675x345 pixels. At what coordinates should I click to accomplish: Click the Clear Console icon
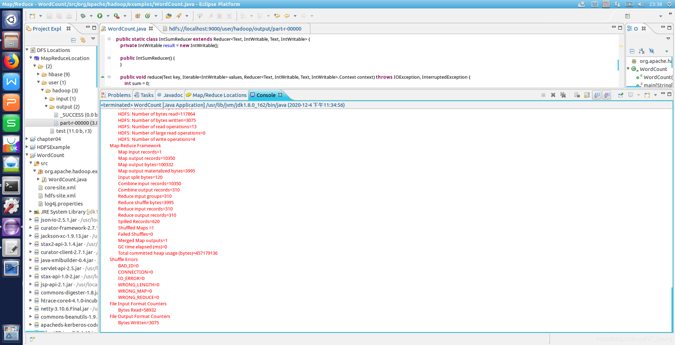577,95
